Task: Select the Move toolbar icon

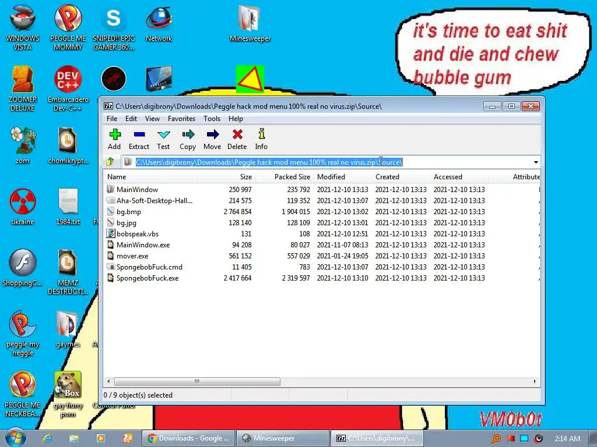Action: (x=212, y=139)
